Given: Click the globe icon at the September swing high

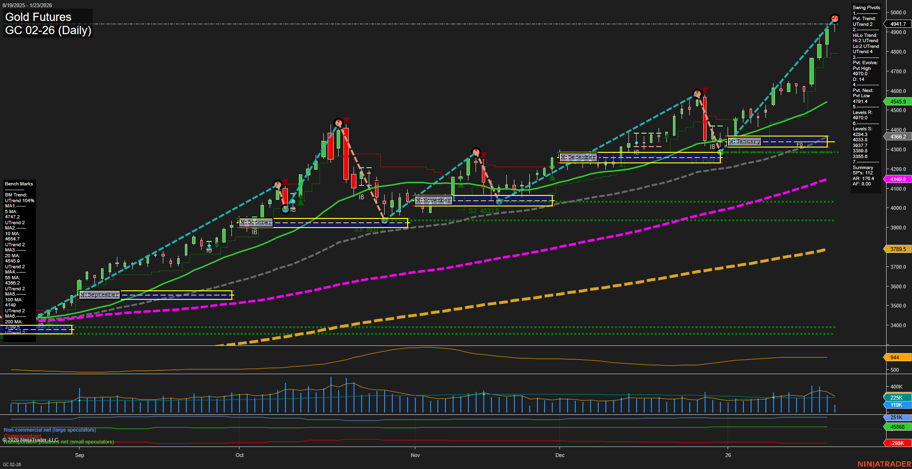Looking at the screenshot, I should click(277, 184).
